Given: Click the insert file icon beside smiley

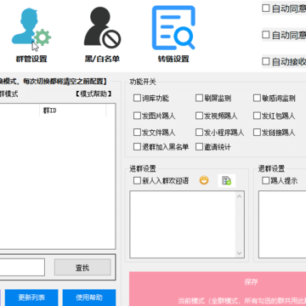Looking at the screenshot, I should 226,181.
